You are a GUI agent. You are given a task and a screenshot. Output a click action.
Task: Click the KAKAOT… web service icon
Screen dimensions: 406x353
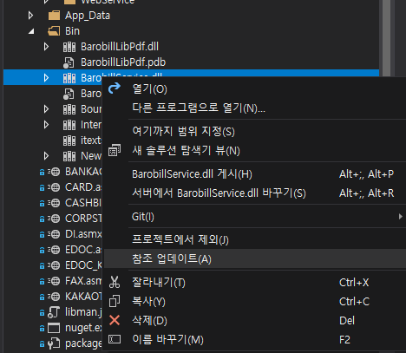click(54, 297)
